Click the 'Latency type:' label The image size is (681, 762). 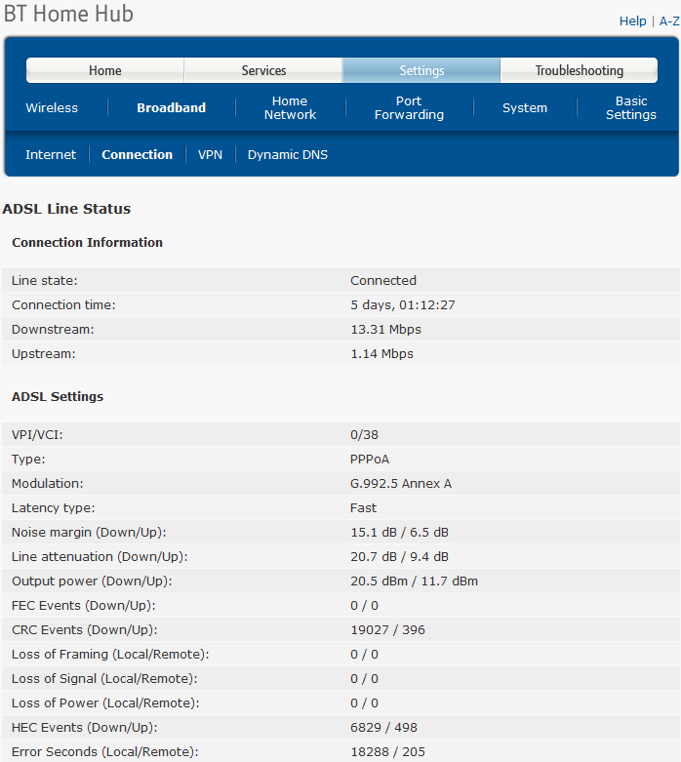(x=54, y=507)
